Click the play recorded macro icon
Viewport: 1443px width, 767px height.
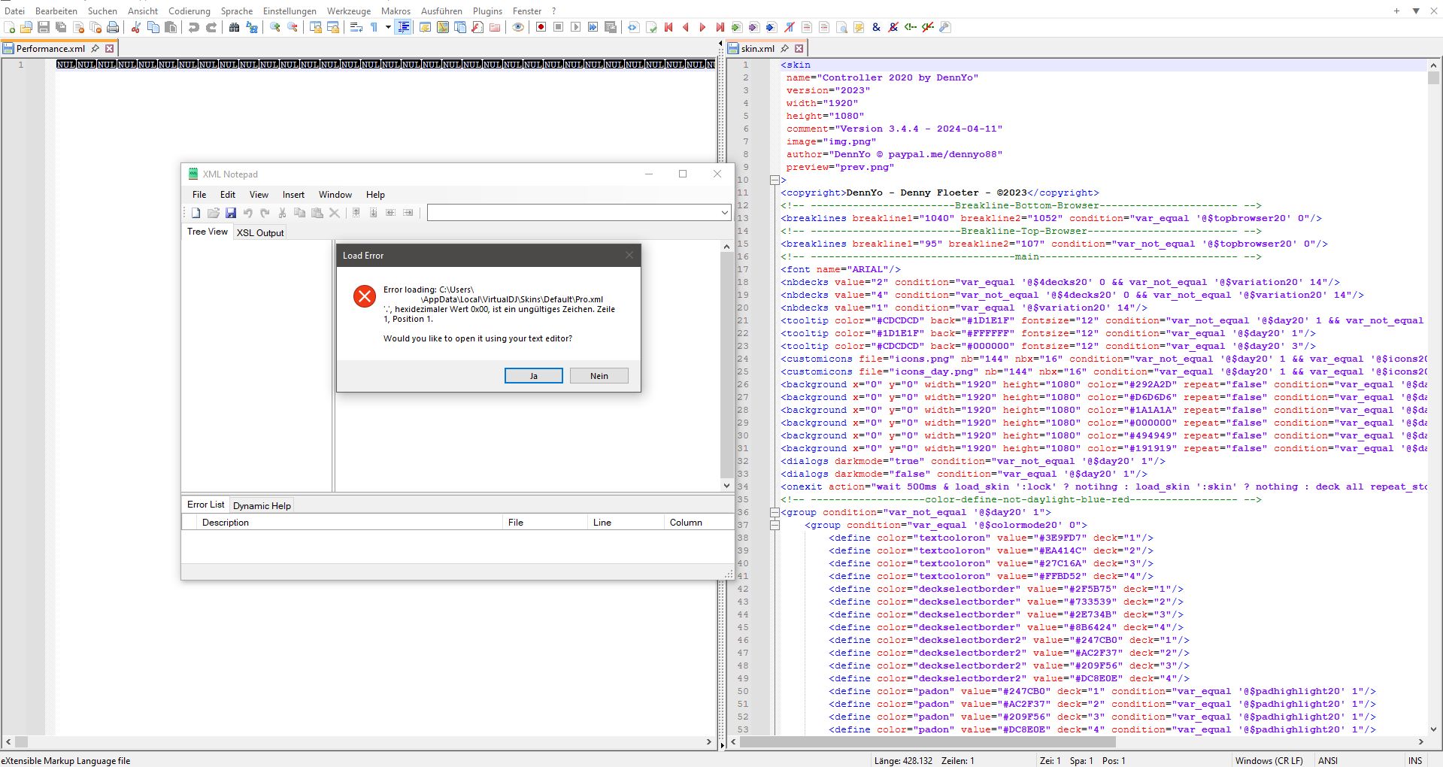[x=575, y=27]
